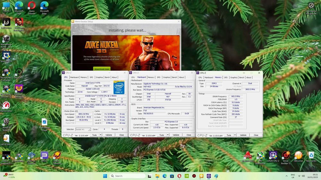Open Opera from the taskbar
Screen dimensions: 321x180
(179, 176)
